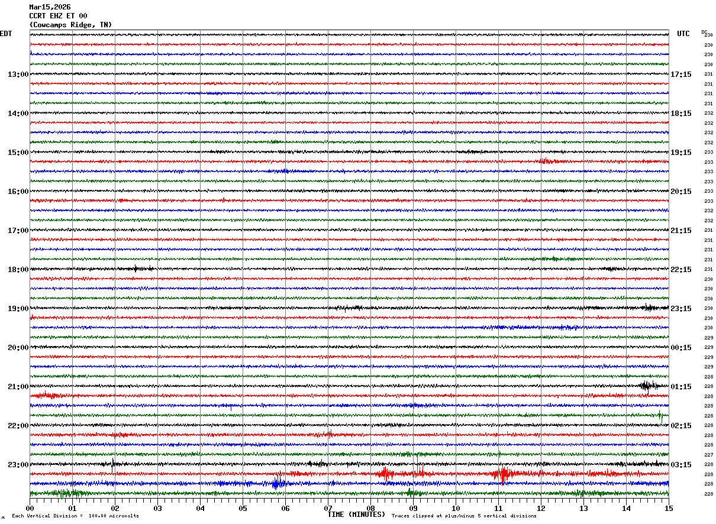Select the station code "CCRT EHZ ET 00"

point(58,16)
